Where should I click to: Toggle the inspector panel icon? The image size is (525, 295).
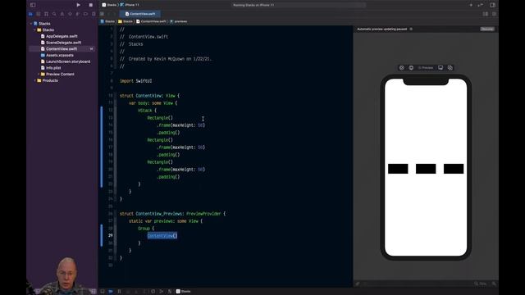point(492,5)
